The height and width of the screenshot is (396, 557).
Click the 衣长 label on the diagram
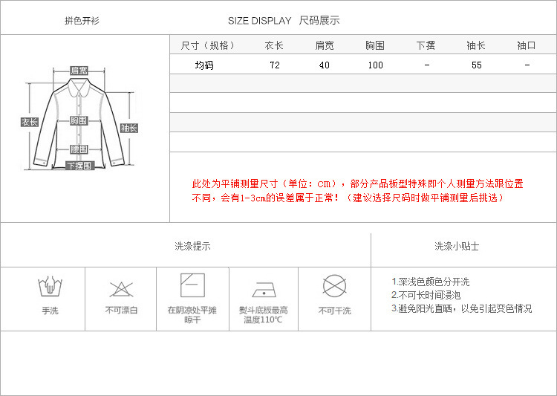tap(29, 122)
